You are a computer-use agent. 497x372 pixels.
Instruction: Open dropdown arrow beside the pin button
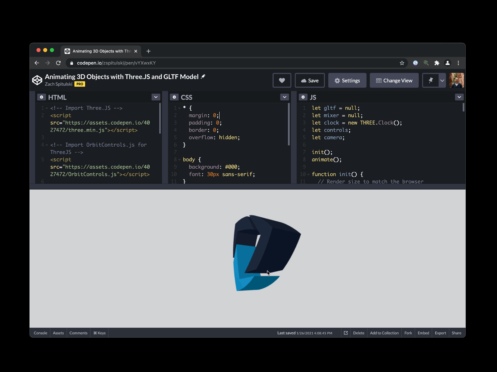point(442,81)
